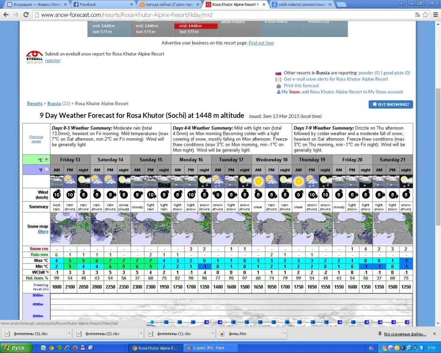Open dropdown arrow for филлипины (1).xlsx download
The height and width of the screenshot is (353, 441).
coord(213,334)
